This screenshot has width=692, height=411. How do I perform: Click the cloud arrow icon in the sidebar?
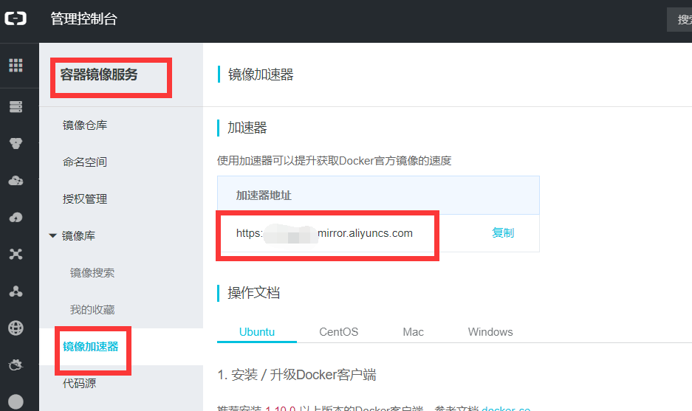click(x=16, y=218)
